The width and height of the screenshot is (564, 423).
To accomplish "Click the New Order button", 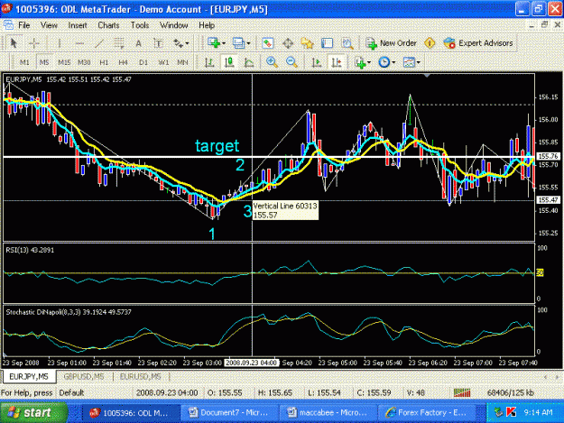I will pyautogui.click(x=391, y=43).
